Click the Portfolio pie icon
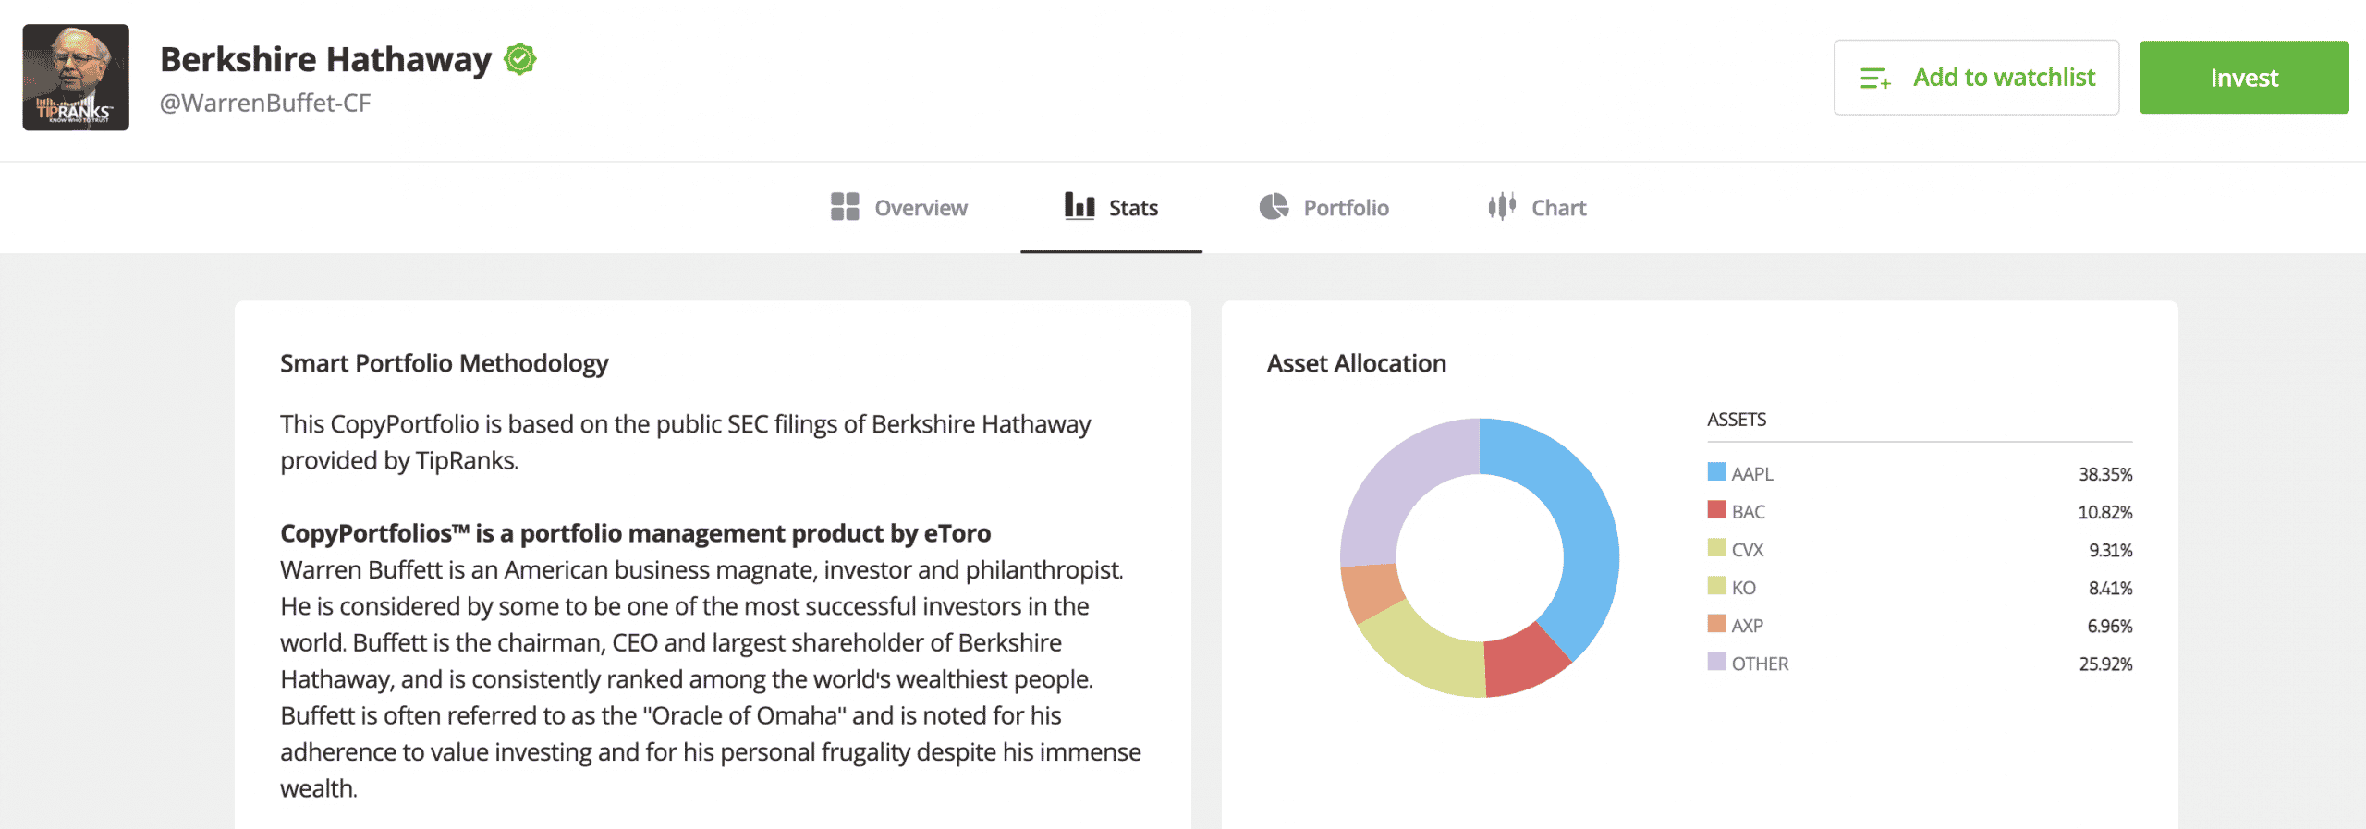Viewport: 2366px width, 829px height. click(1274, 206)
